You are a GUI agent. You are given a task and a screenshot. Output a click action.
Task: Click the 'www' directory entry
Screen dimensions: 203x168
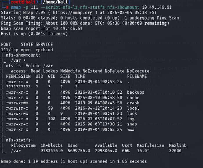(x=131, y=129)
